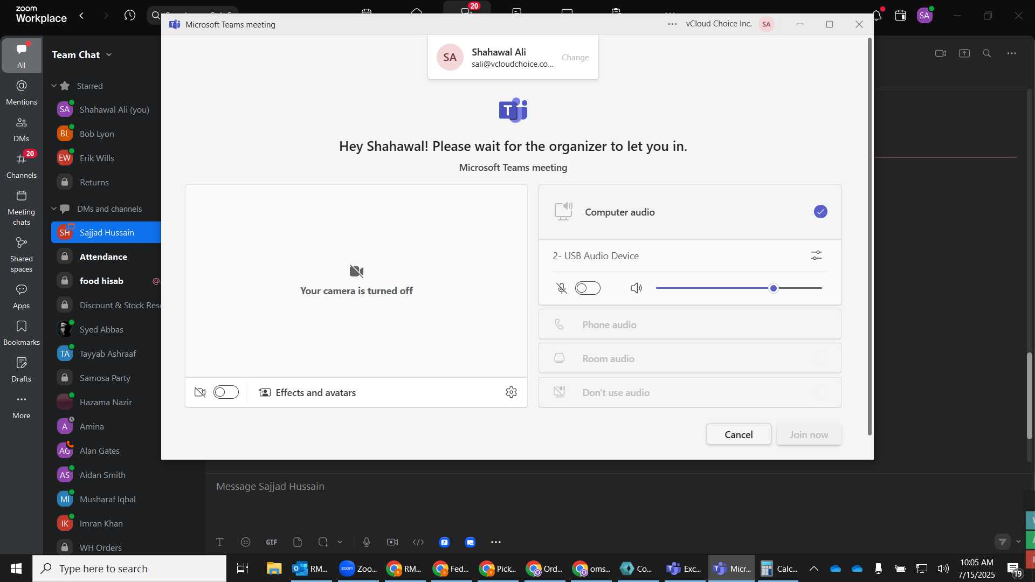Viewport: 1035px width, 582px height.
Task: Toggle the camera switch on
Action: click(x=226, y=392)
